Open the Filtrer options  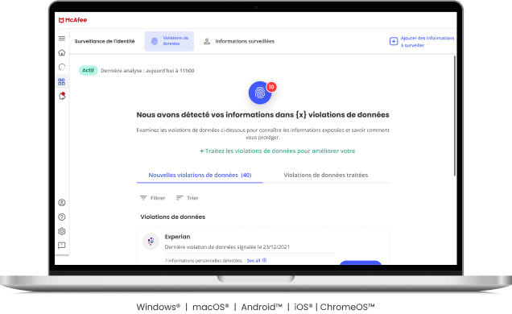pos(153,198)
